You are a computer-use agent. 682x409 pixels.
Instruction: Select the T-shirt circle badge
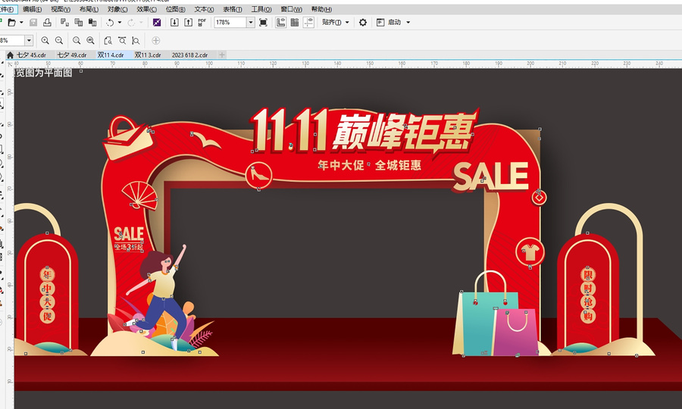click(530, 252)
